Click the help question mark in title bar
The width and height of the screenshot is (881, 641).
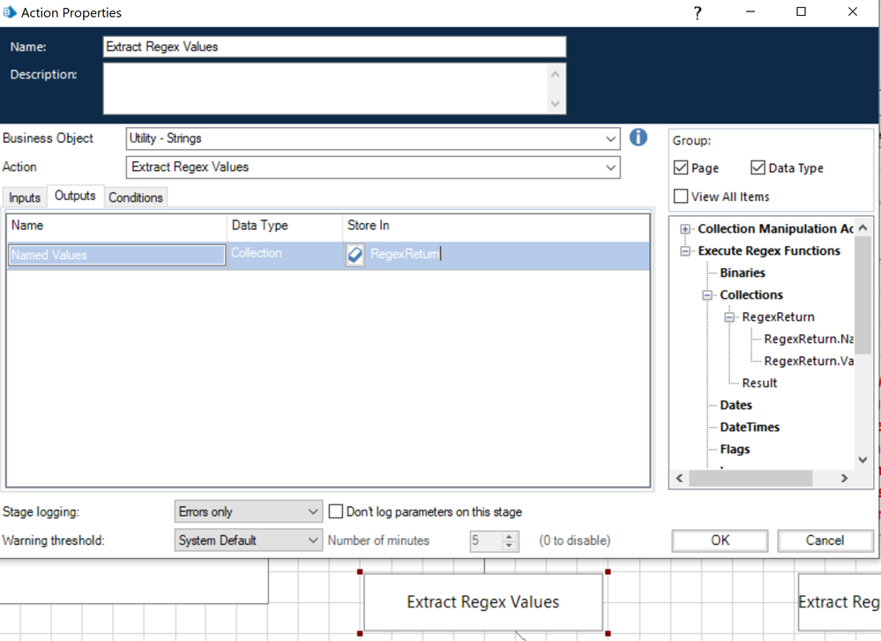coord(697,13)
